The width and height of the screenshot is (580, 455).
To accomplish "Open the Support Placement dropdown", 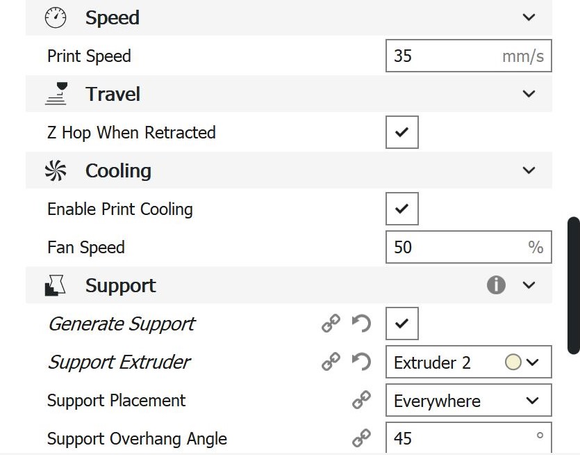I will click(x=468, y=401).
